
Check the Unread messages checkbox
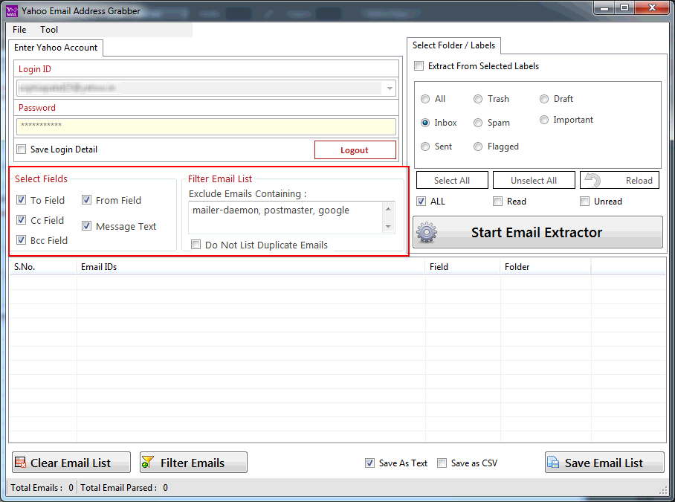[x=584, y=201]
